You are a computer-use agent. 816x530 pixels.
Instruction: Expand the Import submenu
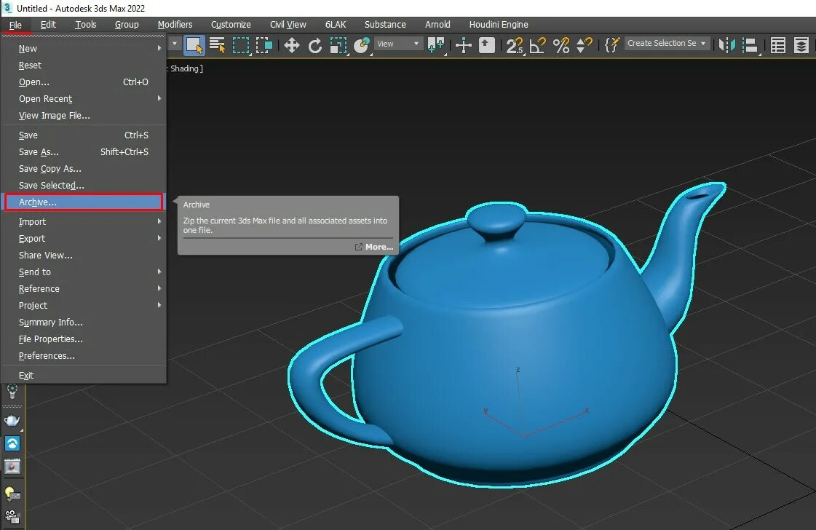tap(84, 221)
